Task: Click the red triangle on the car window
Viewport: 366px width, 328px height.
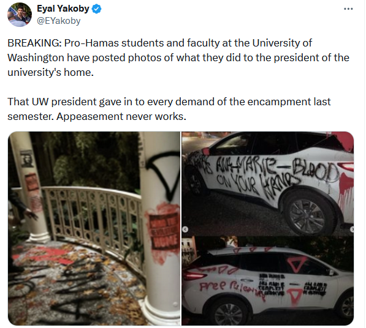Action: point(297,264)
